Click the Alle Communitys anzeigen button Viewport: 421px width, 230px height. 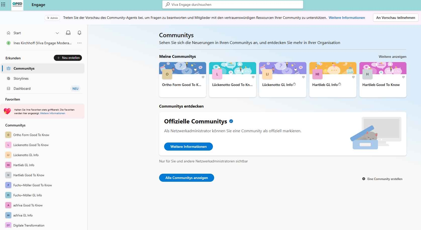click(x=186, y=178)
